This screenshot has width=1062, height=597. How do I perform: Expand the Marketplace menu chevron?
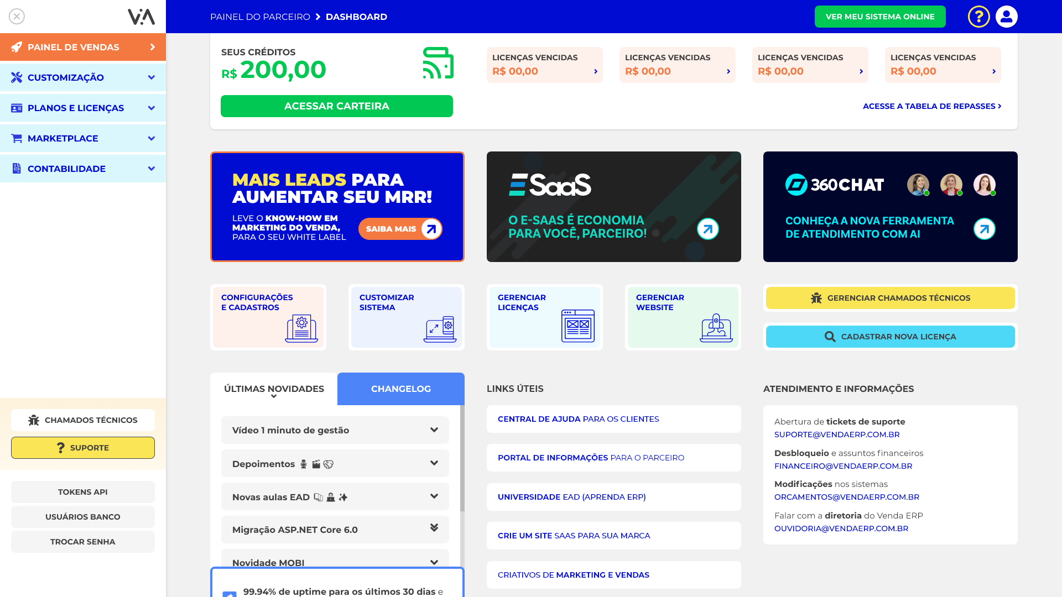[152, 138]
